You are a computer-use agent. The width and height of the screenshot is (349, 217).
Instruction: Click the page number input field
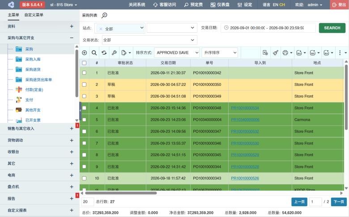point(315,202)
